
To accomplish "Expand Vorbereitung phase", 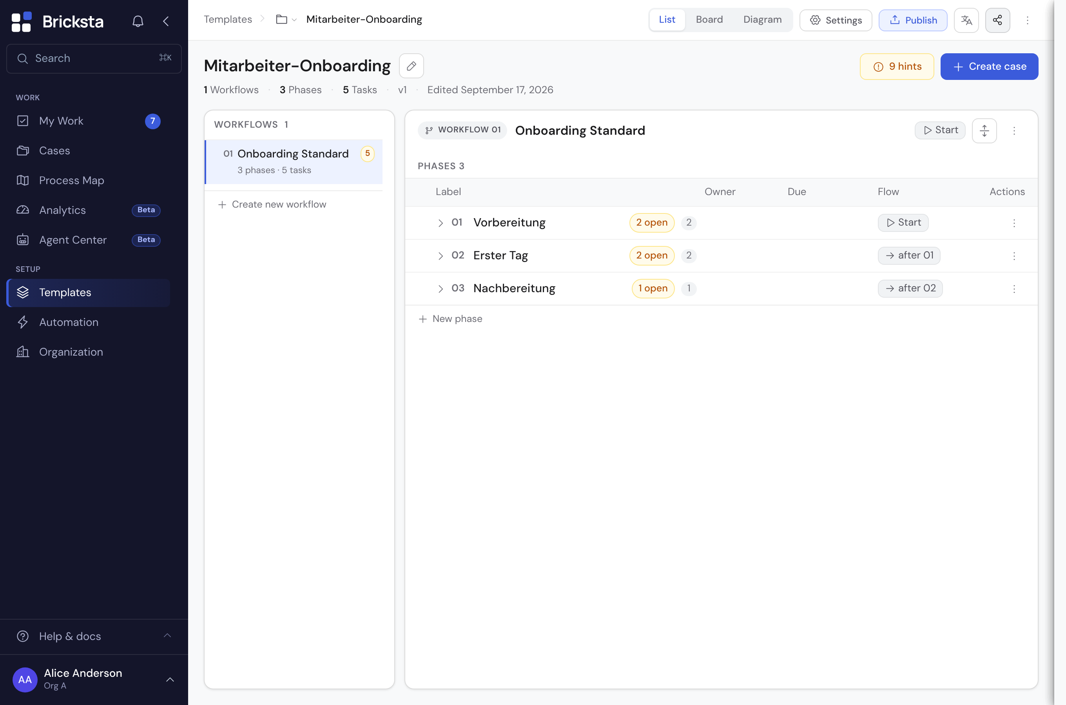I will click(x=441, y=223).
